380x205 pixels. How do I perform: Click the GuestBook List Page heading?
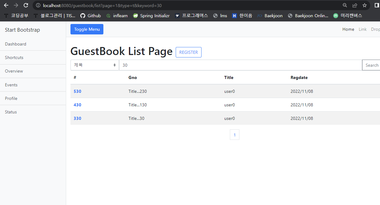(122, 51)
